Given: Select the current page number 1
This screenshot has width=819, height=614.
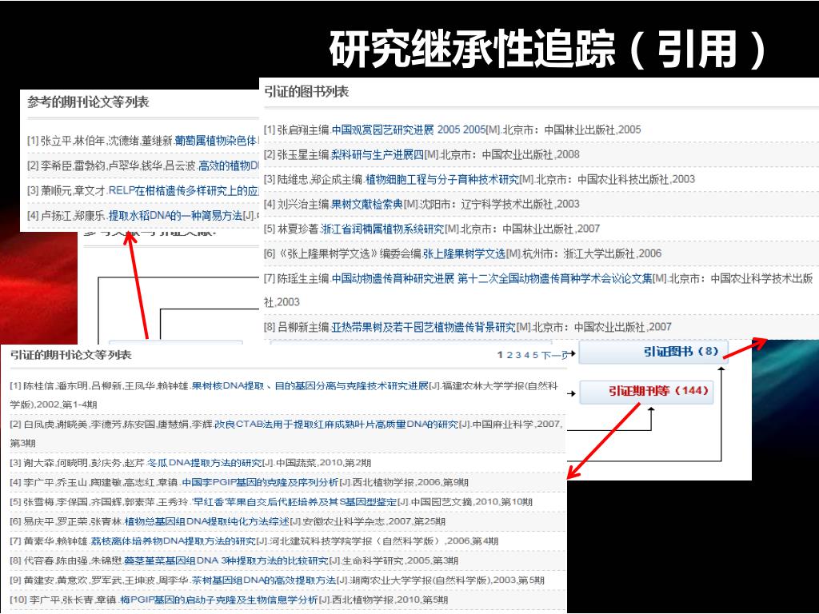Looking at the screenshot, I should pyautogui.click(x=500, y=355).
